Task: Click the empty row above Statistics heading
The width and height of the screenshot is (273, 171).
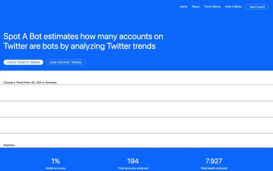Action: pos(136,138)
